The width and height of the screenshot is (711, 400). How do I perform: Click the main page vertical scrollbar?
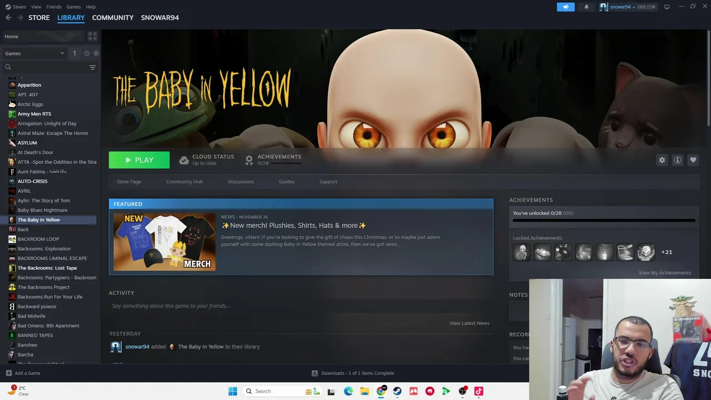point(708,78)
